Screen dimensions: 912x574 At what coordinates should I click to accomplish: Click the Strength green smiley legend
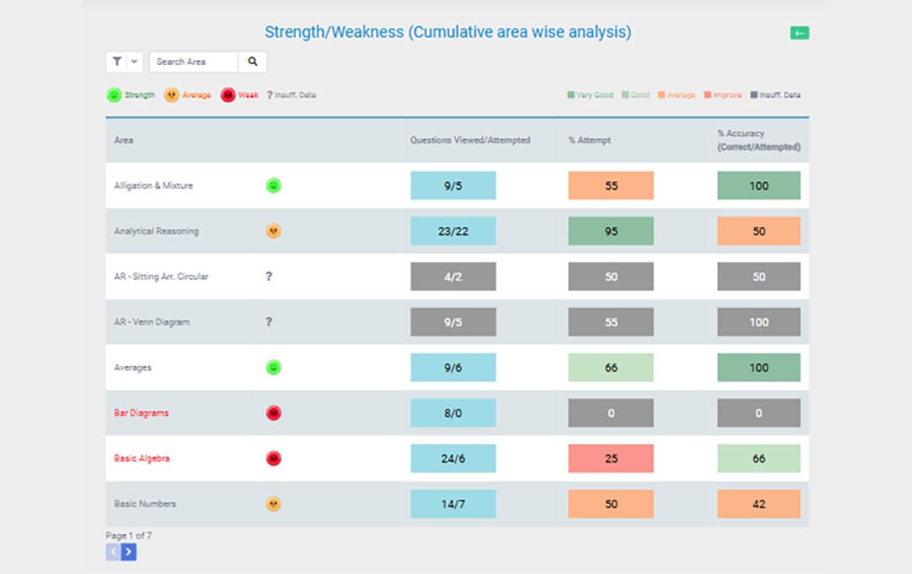(114, 94)
